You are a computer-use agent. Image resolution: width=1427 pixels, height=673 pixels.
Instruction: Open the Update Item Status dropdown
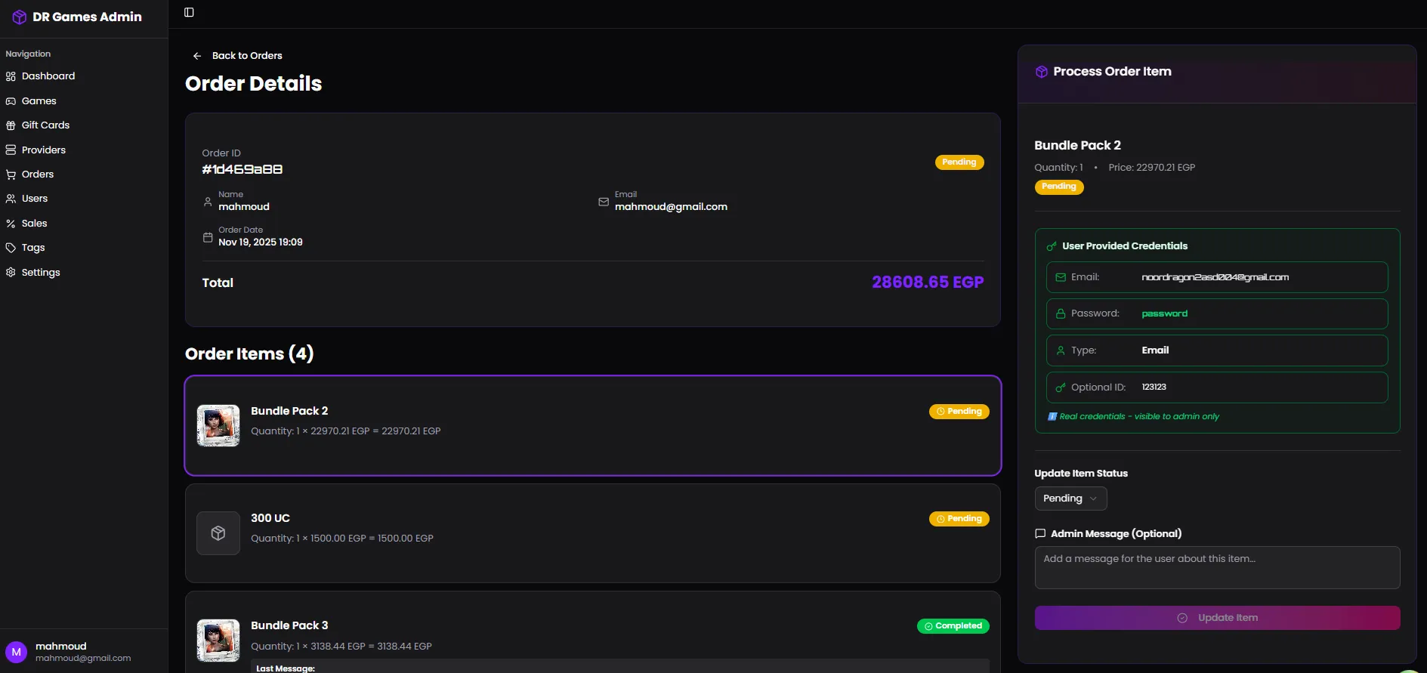1070,499
